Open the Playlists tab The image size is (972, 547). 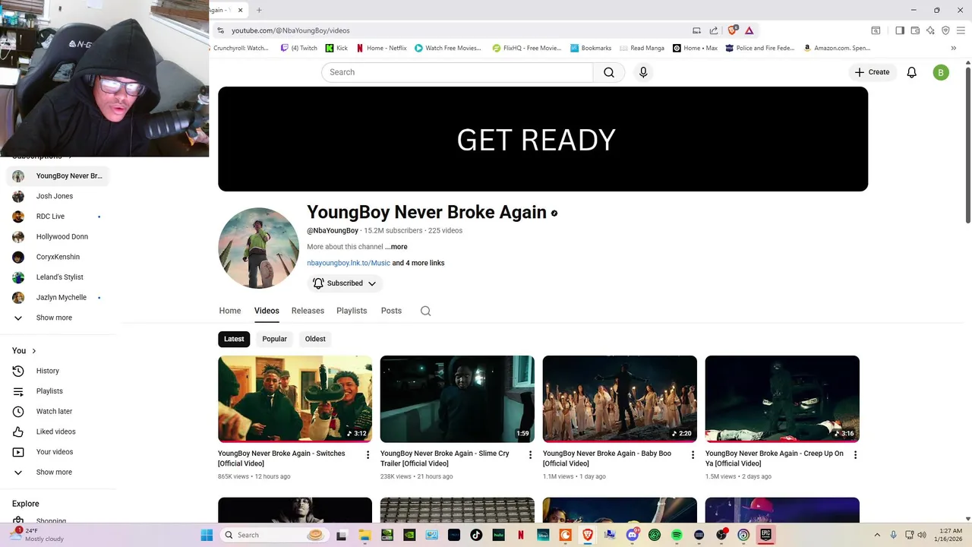[352, 311]
